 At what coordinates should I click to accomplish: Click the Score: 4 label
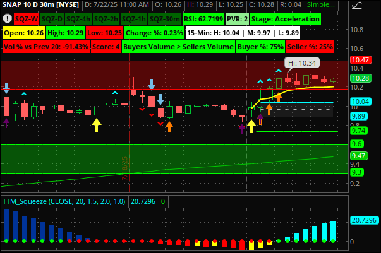point(106,47)
